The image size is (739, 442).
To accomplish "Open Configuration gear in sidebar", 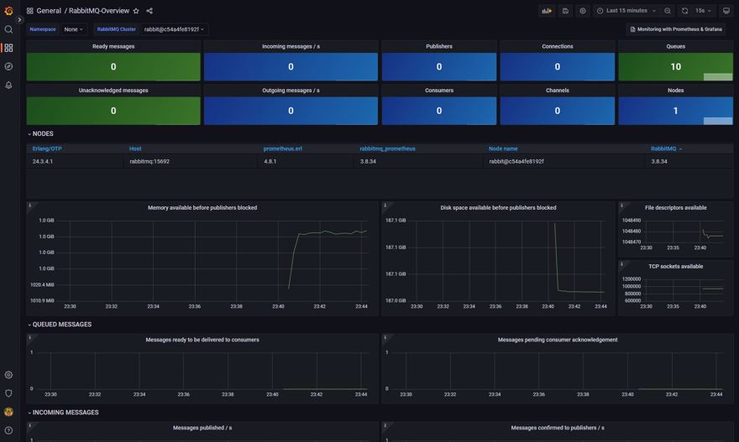I will [8, 375].
